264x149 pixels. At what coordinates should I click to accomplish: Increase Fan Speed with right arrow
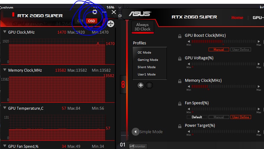pyautogui.click(x=259, y=109)
